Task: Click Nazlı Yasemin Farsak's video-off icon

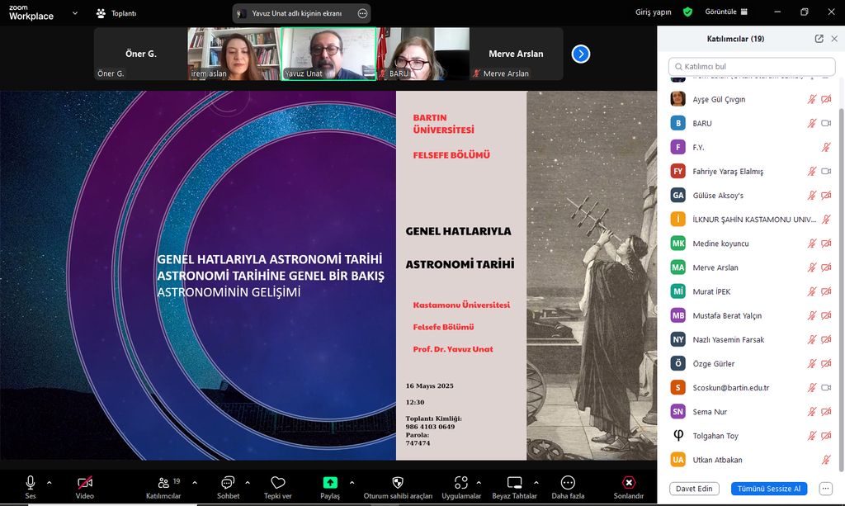Action: 826,339
